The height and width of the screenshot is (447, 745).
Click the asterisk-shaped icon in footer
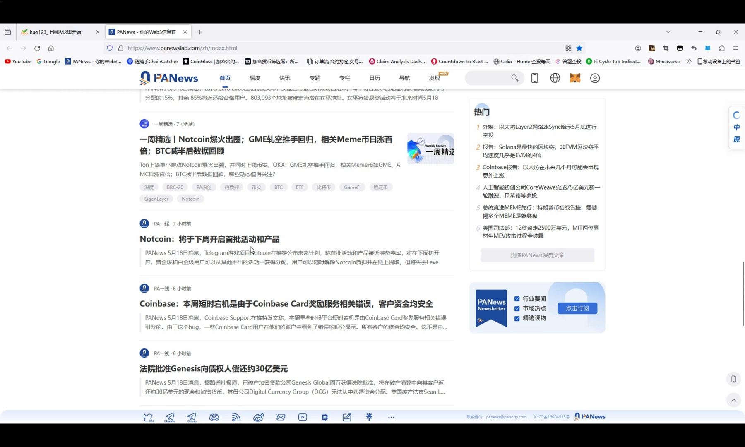[x=369, y=417]
